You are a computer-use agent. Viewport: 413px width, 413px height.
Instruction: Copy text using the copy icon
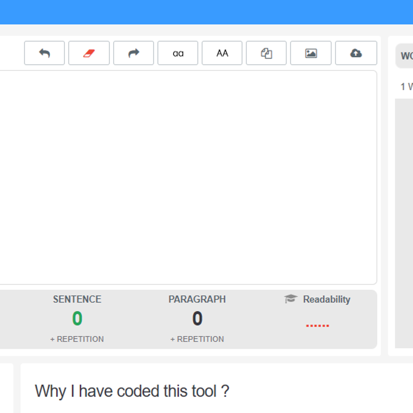pyautogui.click(x=266, y=53)
